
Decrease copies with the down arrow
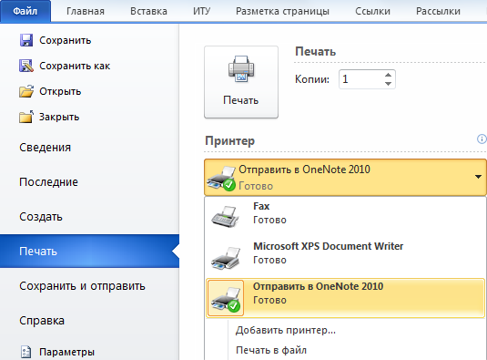388,83
